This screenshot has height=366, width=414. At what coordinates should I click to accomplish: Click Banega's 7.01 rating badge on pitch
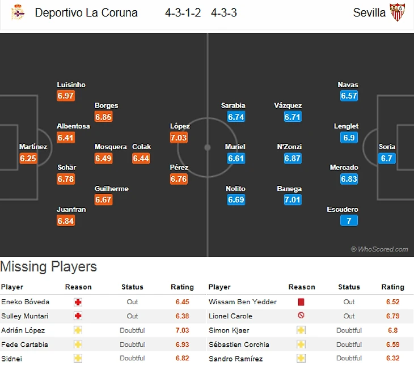293,200
